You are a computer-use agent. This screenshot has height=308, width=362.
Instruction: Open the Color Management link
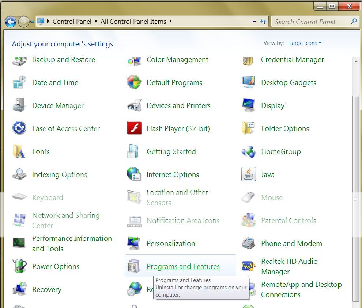[x=177, y=59]
